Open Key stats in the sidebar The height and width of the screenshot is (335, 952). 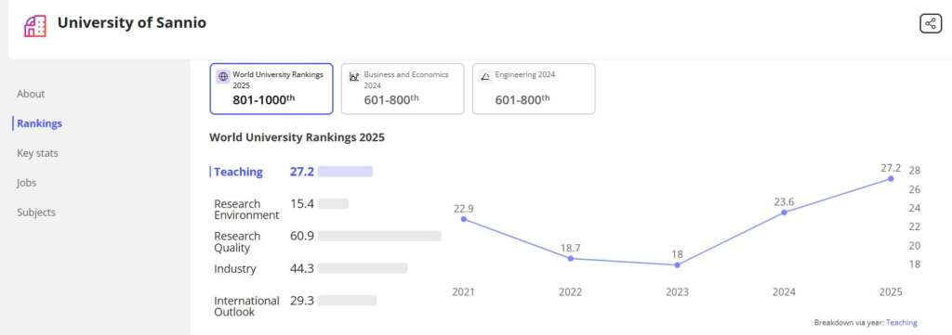tap(37, 153)
